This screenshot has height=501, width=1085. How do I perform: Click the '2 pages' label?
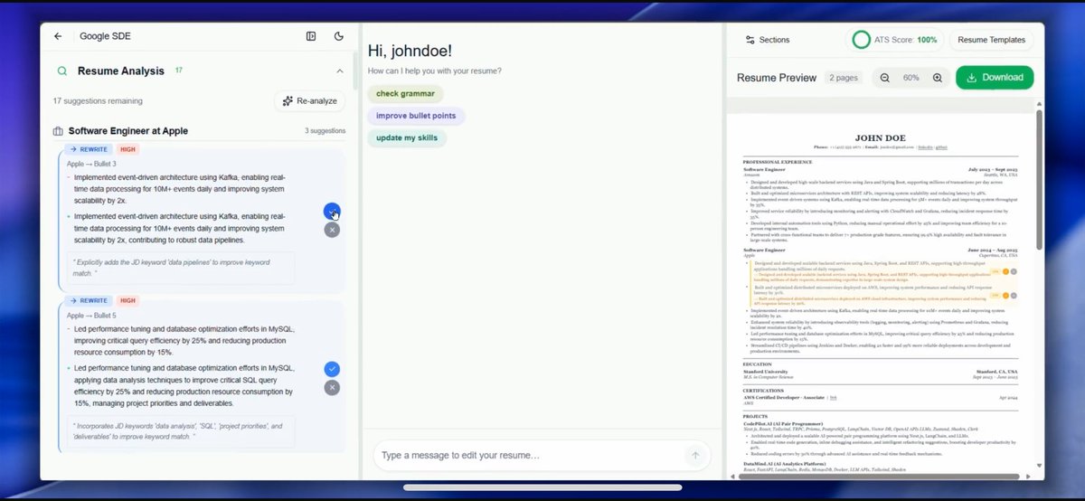844,78
